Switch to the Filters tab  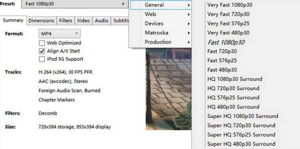tap(66, 21)
